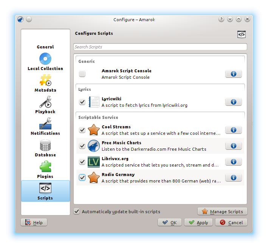Click the Amarok wolf icon in title bar

pyautogui.click(x=20, y=19)
